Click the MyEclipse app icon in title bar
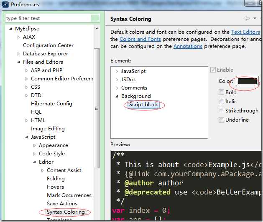This screenshot has height=222, width=263. coord(5,5)
